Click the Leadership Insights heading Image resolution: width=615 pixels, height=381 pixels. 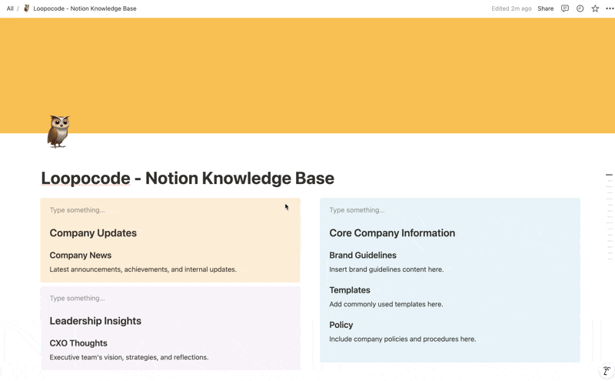95,321
